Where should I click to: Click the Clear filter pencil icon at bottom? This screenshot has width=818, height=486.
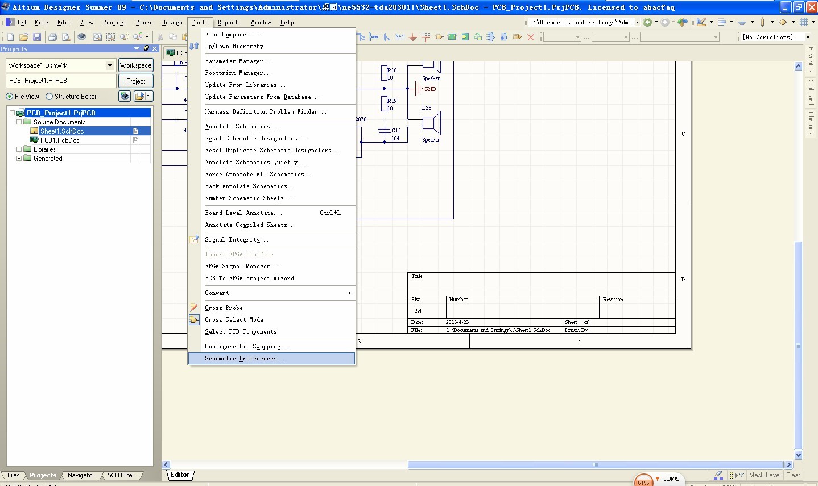point(718,475)
